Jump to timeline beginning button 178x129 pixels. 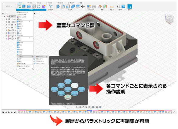pyautogui.click(x=3, y=112)
